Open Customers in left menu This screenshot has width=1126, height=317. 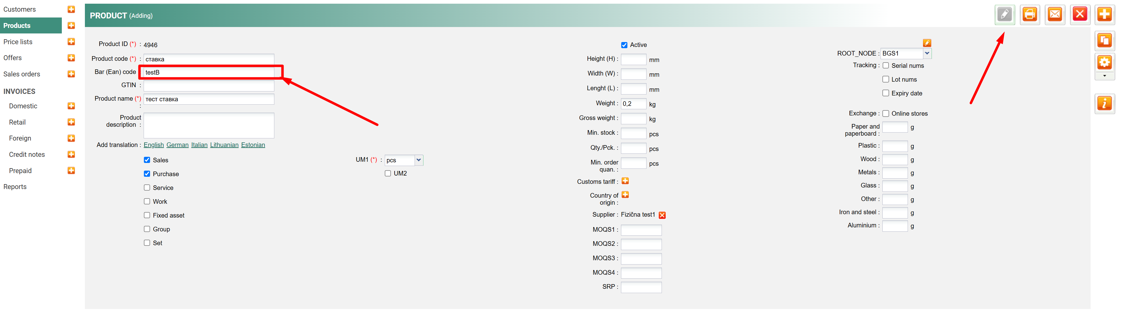pos(20,9)
